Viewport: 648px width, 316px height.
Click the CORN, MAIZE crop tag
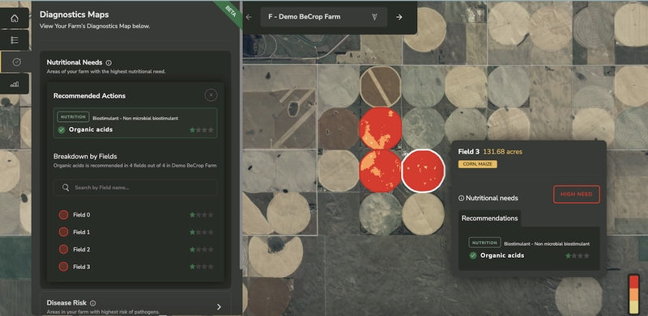pos(477,164)
